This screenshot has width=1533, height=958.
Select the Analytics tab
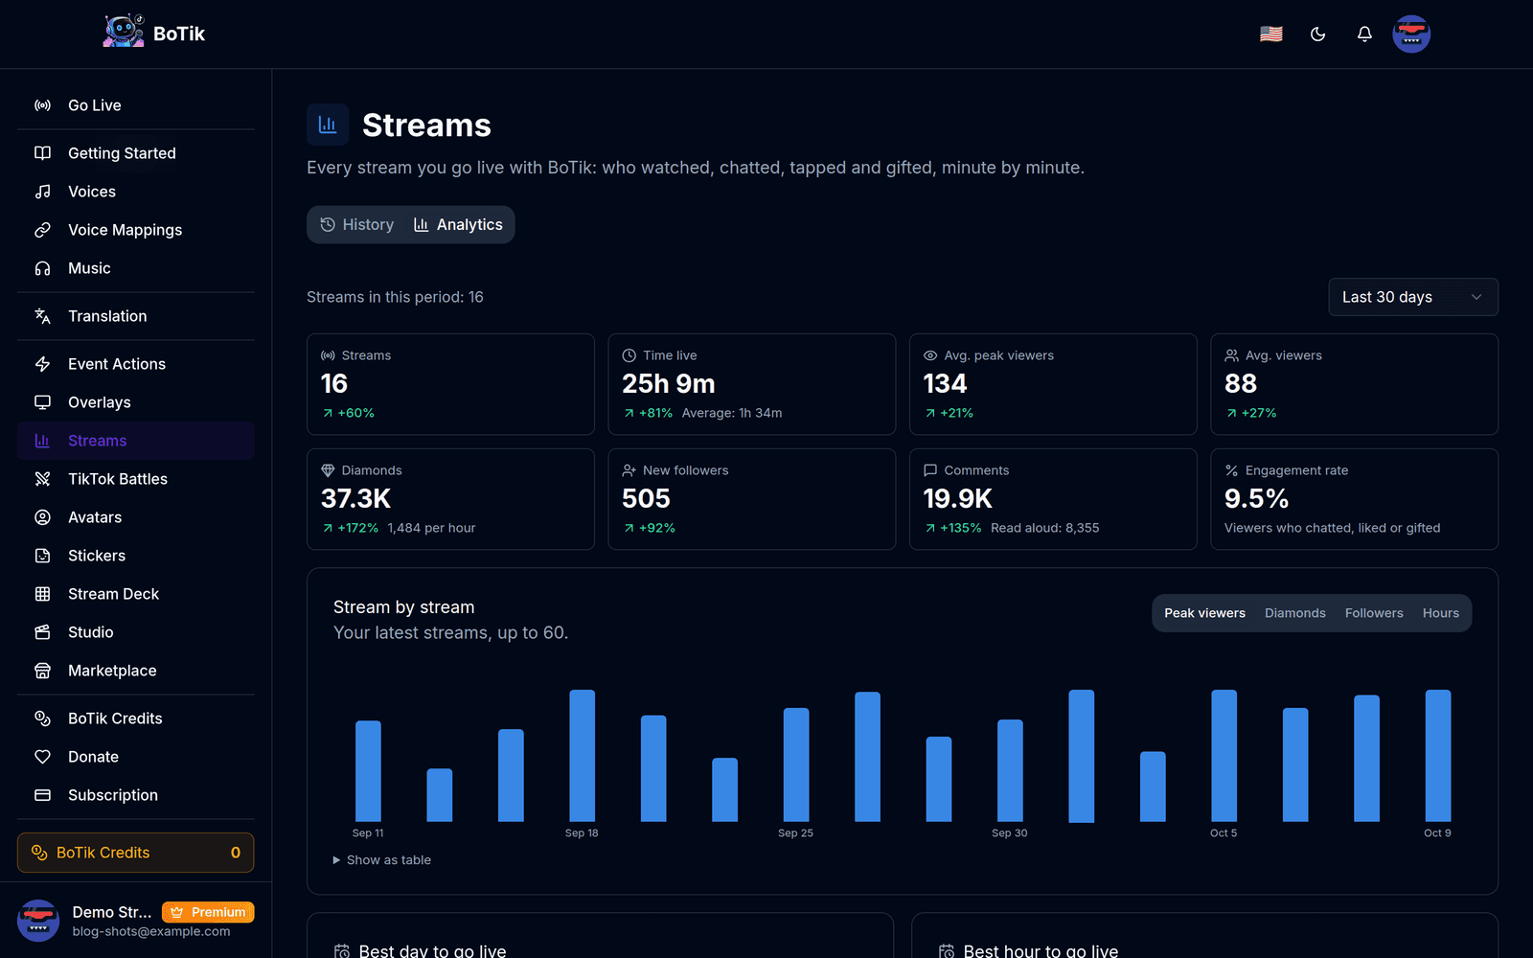coord(458,225)
